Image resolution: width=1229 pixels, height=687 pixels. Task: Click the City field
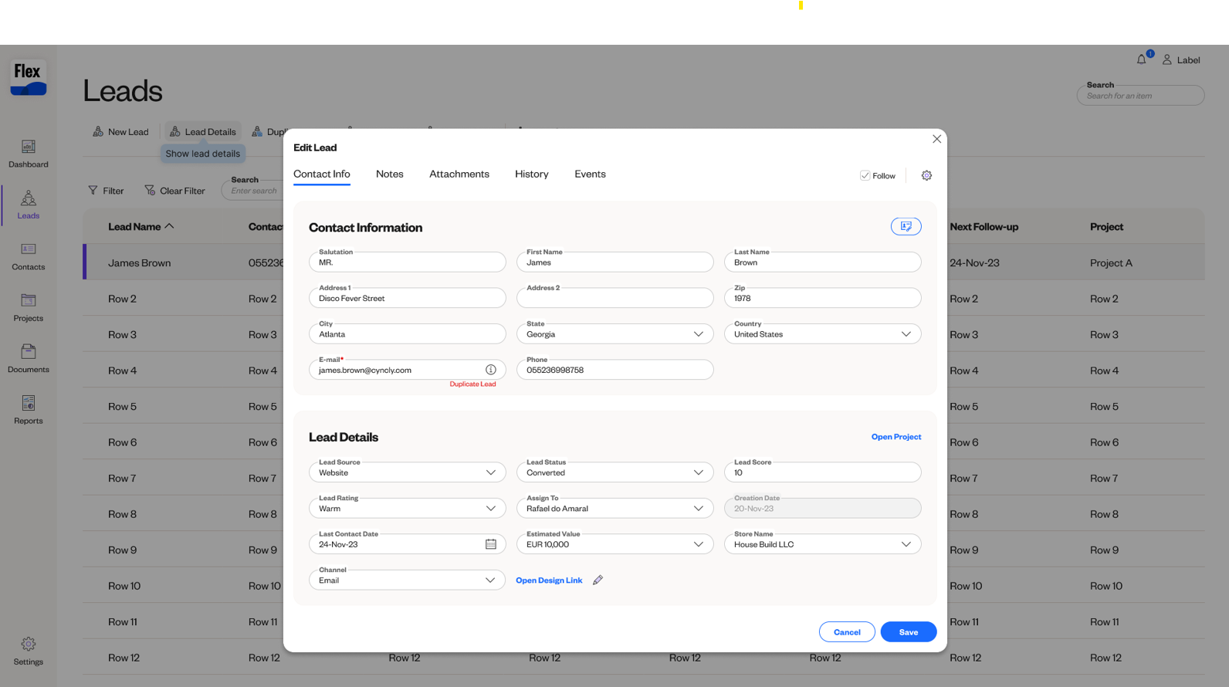(x=408, y=334)
